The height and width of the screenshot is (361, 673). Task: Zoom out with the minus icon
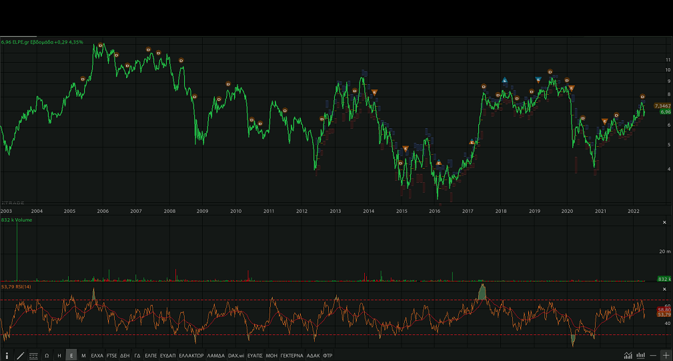[653, 356]
